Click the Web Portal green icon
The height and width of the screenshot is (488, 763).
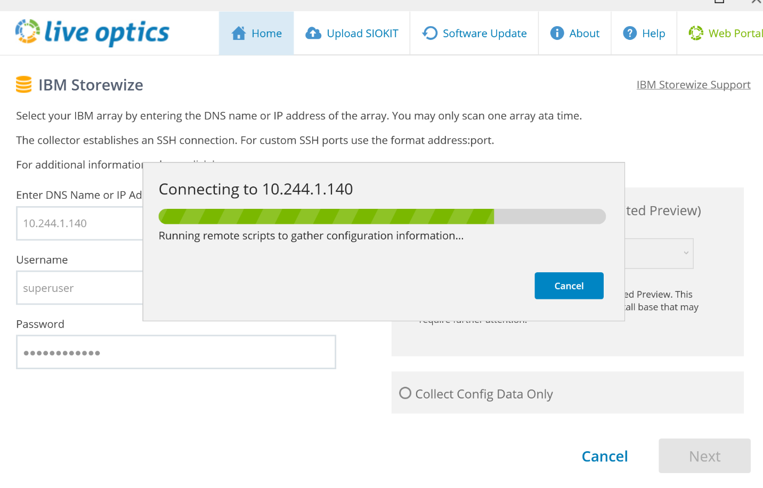pyautogui.click(x=696, y=34)
